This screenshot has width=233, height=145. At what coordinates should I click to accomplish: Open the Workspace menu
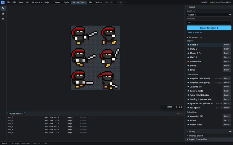click(37, 2)
